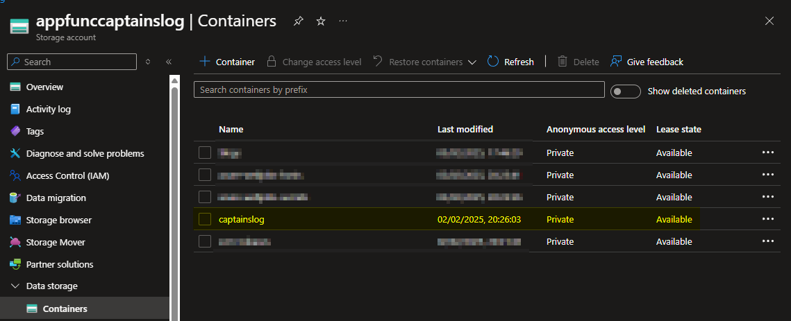The height and width of the screenshot is (321, 791).
Task: Sort by Name column header
Action: tap(231, 130)
